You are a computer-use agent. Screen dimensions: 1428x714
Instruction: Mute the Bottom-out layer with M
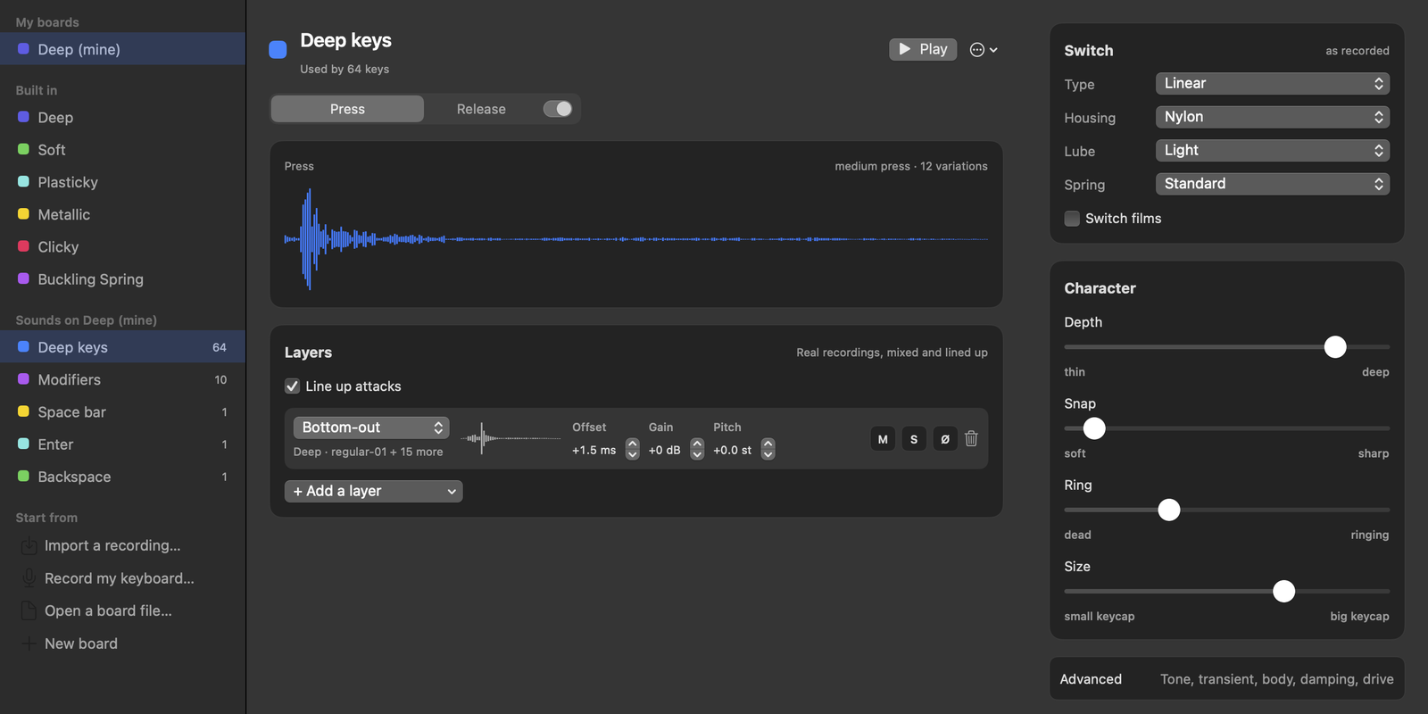click(883, 438)
